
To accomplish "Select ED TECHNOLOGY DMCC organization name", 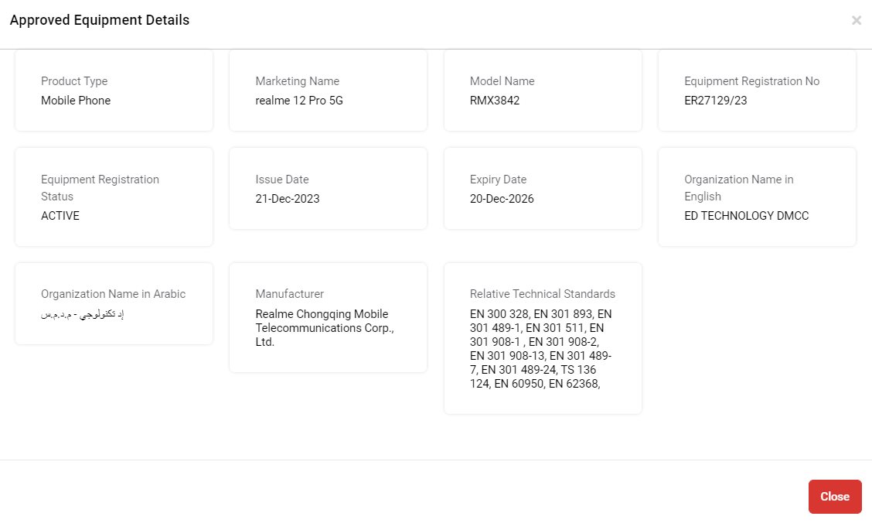I will coord(746,216).
